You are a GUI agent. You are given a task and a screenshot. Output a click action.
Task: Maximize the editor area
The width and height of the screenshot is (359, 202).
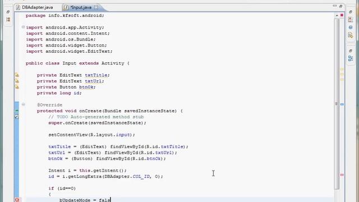click(x=340, y=6)
